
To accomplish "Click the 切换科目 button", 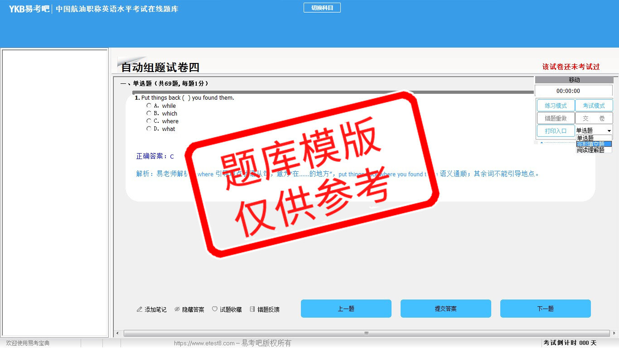I will [x=322, y=8].
